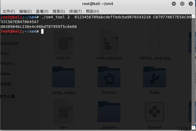Select the pwn file icon
This screenshot has height=131, width=196.
pos(64,112)
